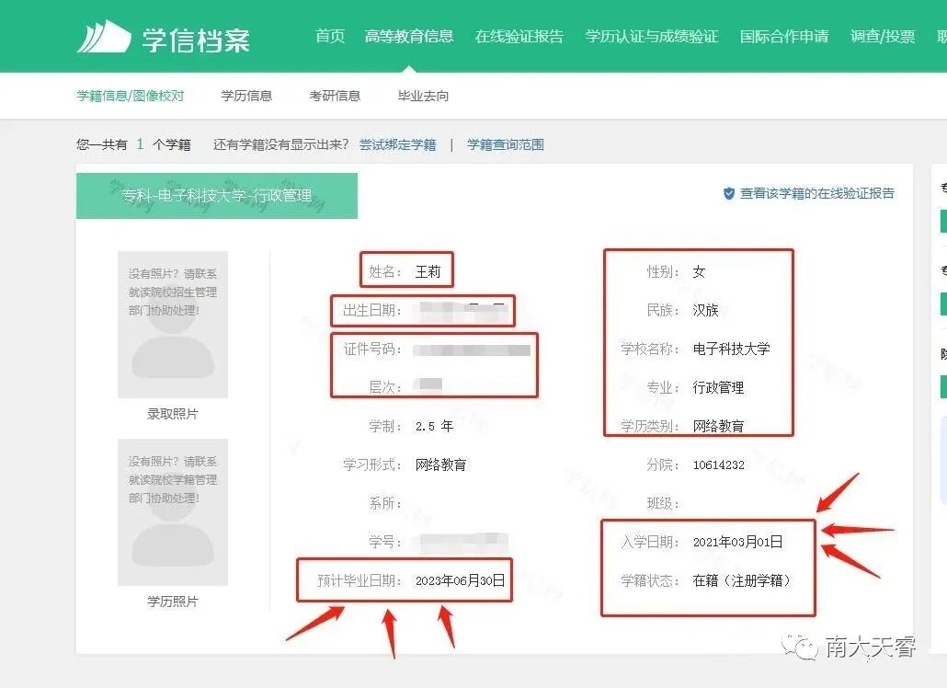947x688 pixels.
Task: Open 查看该学籍的在线验证报告 link
Action: pos(817,193)
